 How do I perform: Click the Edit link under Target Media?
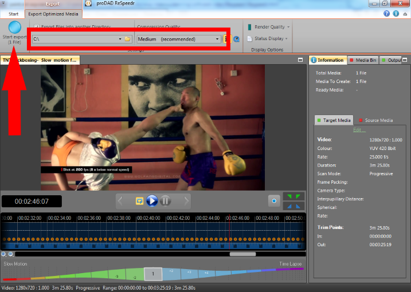coord(359,130)
